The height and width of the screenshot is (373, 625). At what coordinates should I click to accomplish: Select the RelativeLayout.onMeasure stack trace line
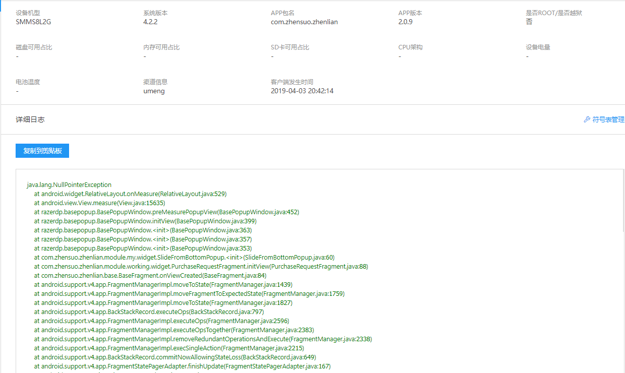point(130,194)
